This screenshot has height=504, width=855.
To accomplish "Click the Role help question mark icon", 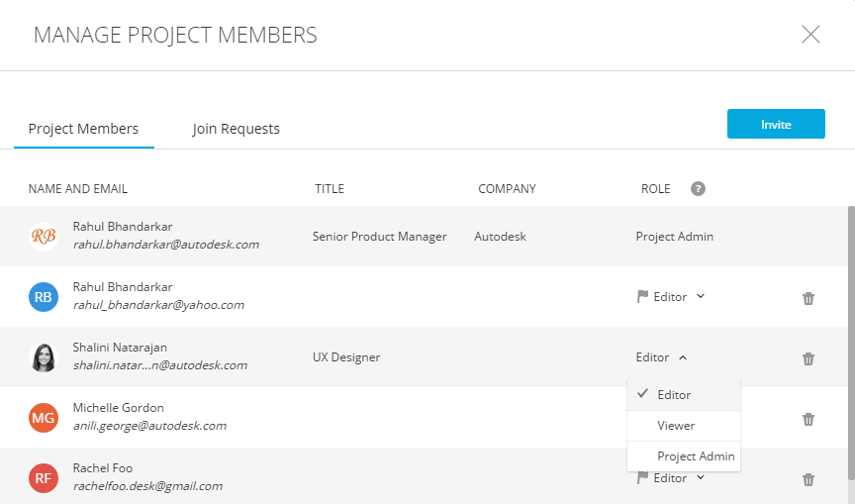I will 698,189.
